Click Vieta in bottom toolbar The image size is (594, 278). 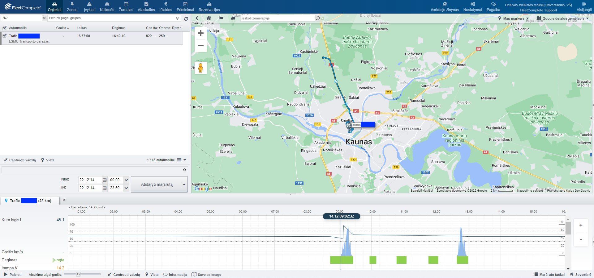[x=152, y=275]
